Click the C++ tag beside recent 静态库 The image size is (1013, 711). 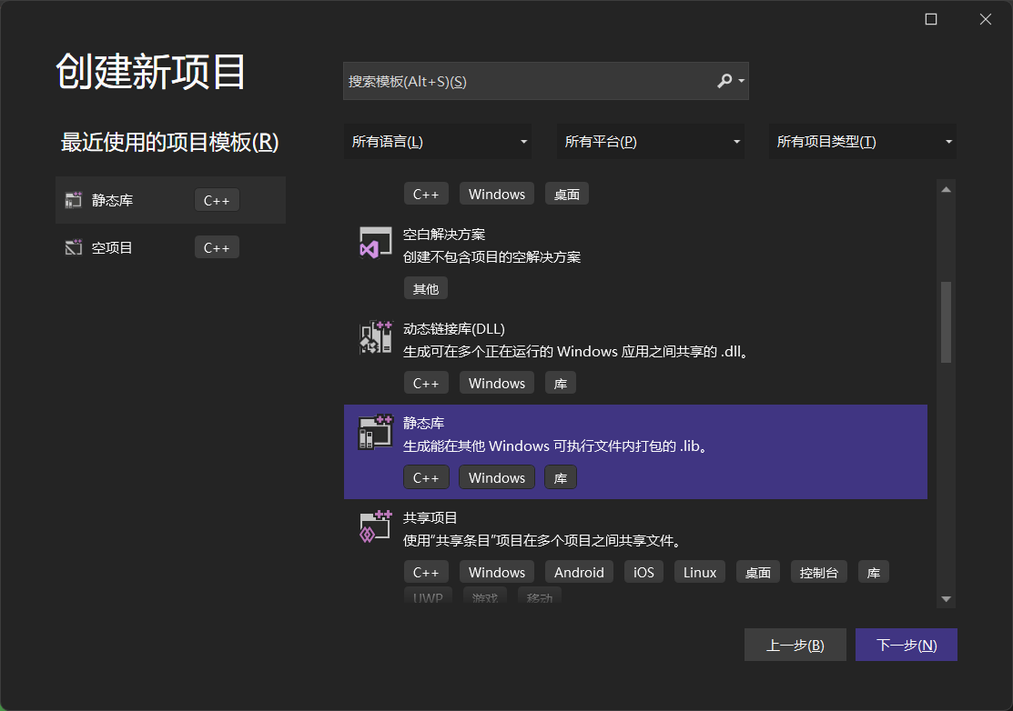[x=217, y=200]
